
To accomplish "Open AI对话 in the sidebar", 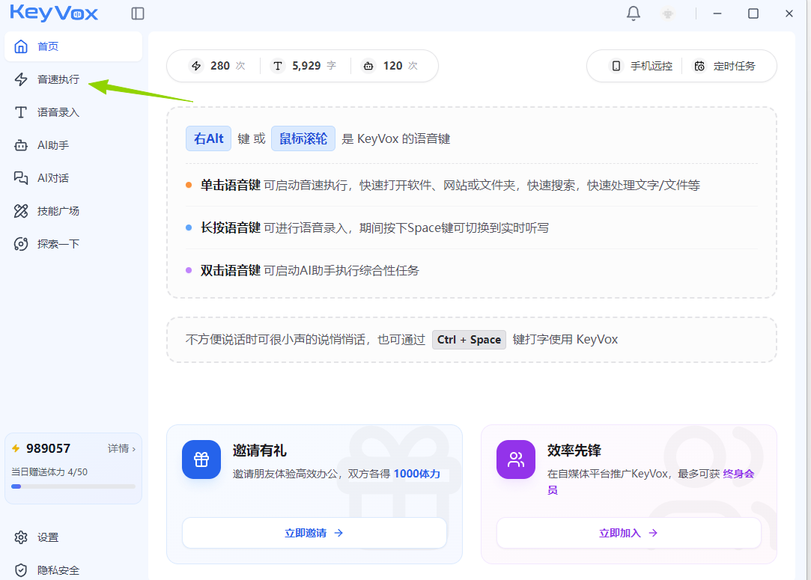I will (x=73, y=178).
